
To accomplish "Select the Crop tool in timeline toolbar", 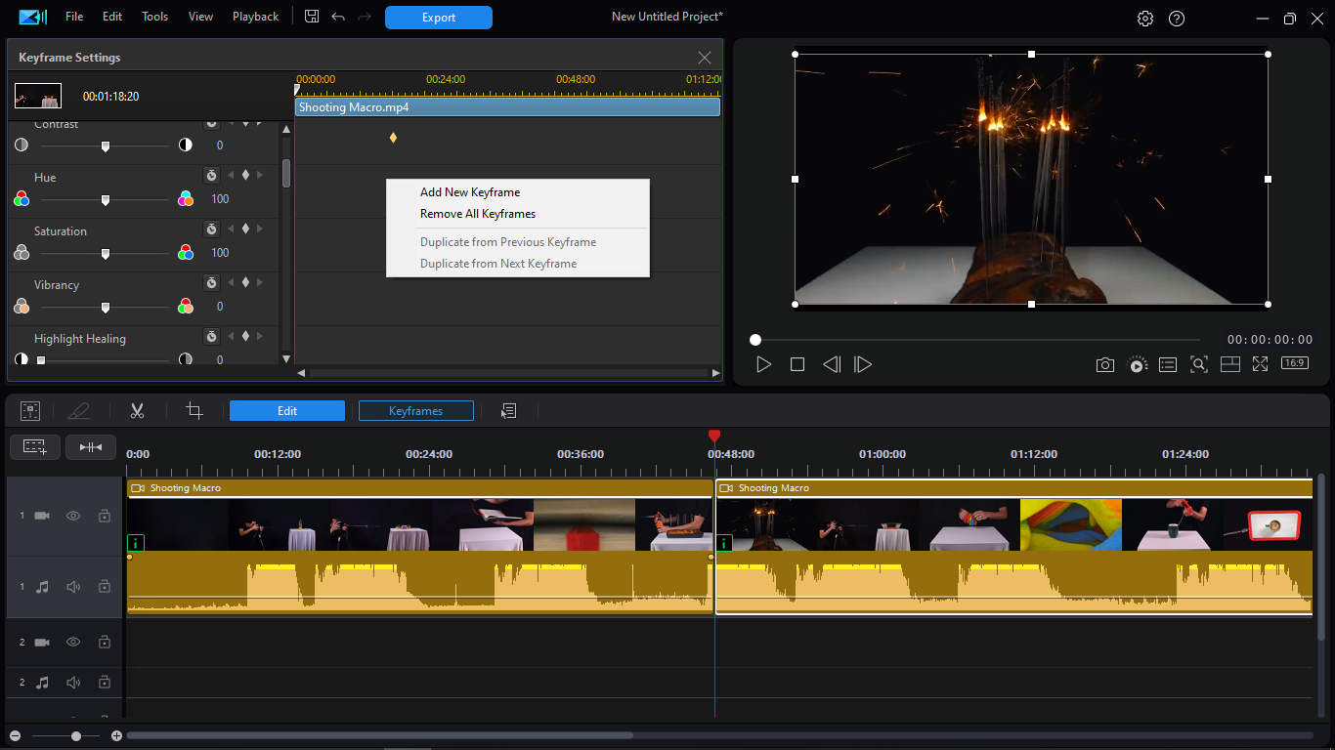I will pos(194,411).
